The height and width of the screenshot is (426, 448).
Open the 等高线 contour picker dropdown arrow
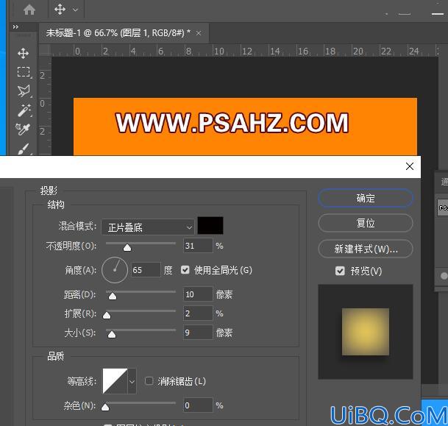pos(132,381)
